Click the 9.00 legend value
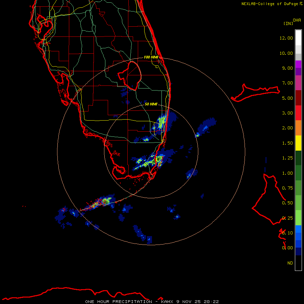The image size is (304, 304). tap(287, 68)
